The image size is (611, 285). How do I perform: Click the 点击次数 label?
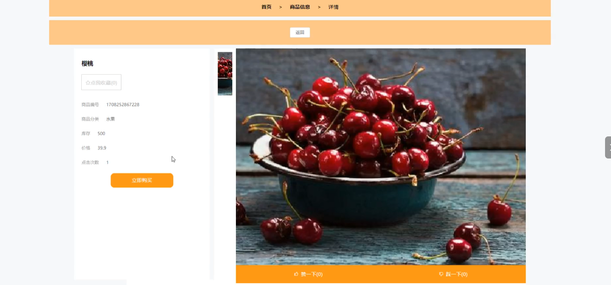coord(90,162)
